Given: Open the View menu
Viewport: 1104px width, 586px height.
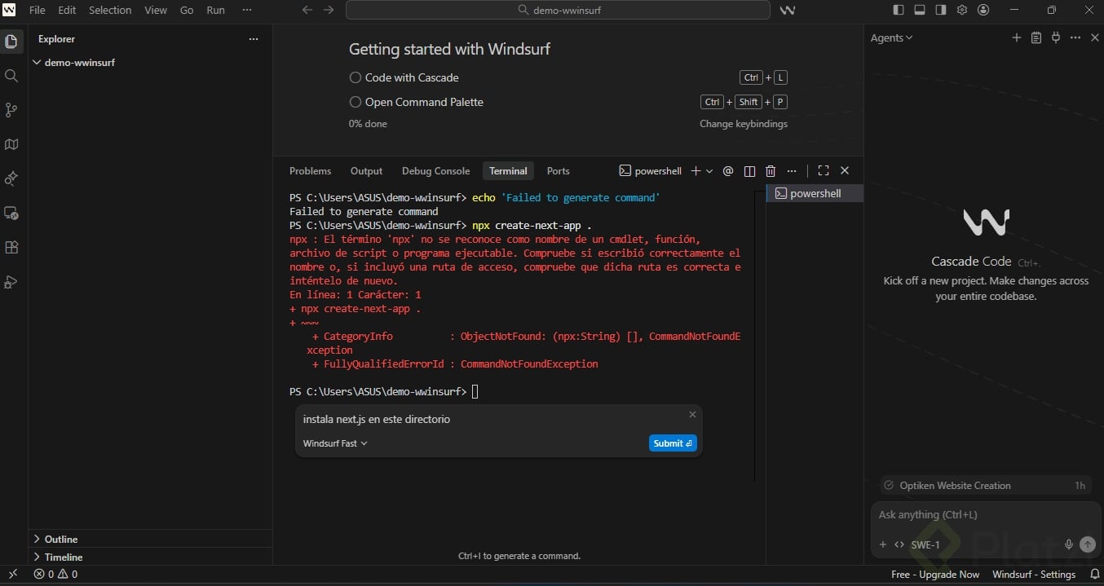Looking at the screenshot, I should 156,11.
